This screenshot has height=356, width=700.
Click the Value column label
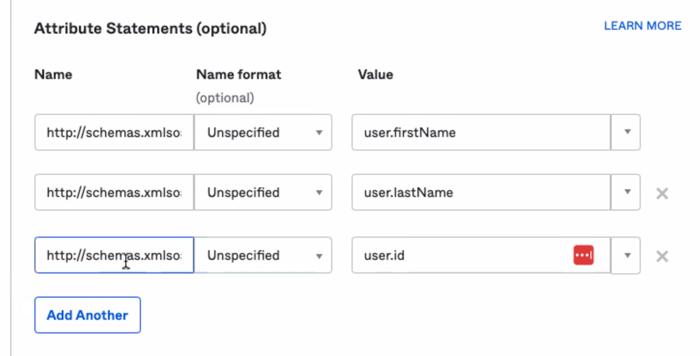tap(376, 74)
